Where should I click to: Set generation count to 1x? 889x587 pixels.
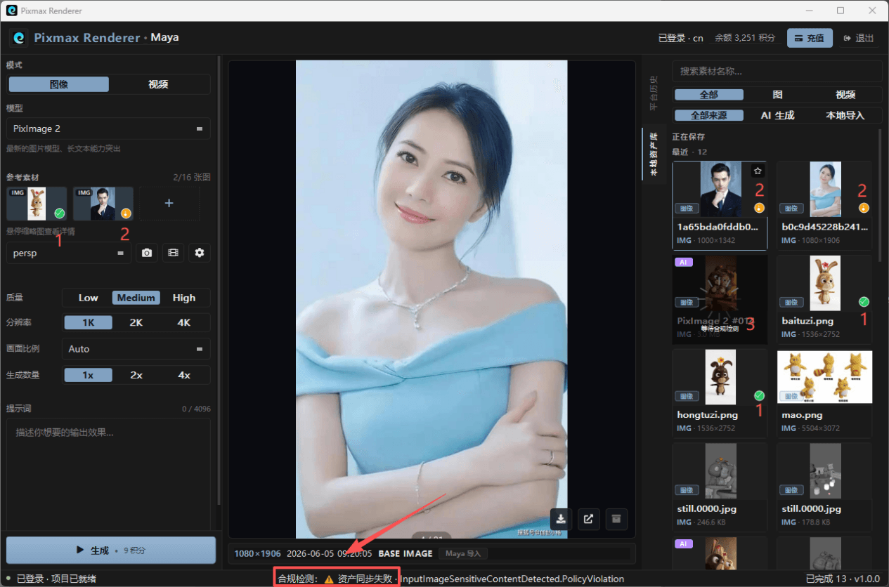point(88,375)
